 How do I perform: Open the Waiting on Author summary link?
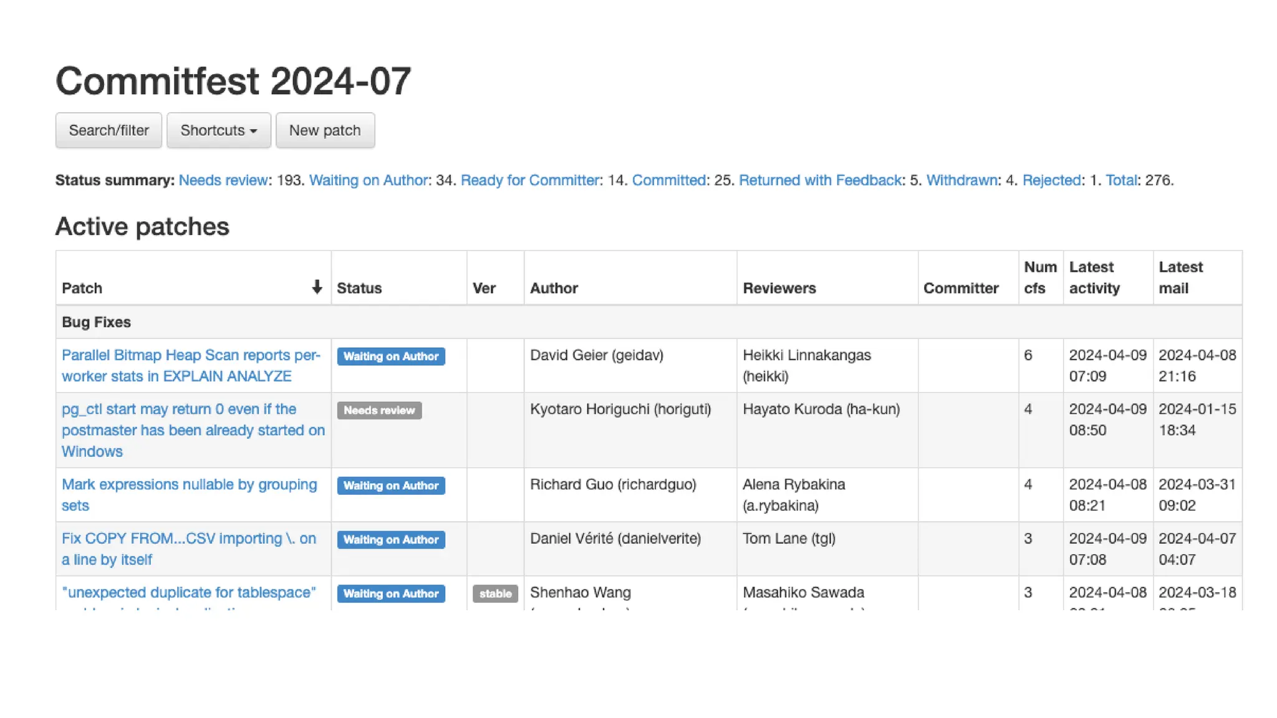[x=368, y=180]
